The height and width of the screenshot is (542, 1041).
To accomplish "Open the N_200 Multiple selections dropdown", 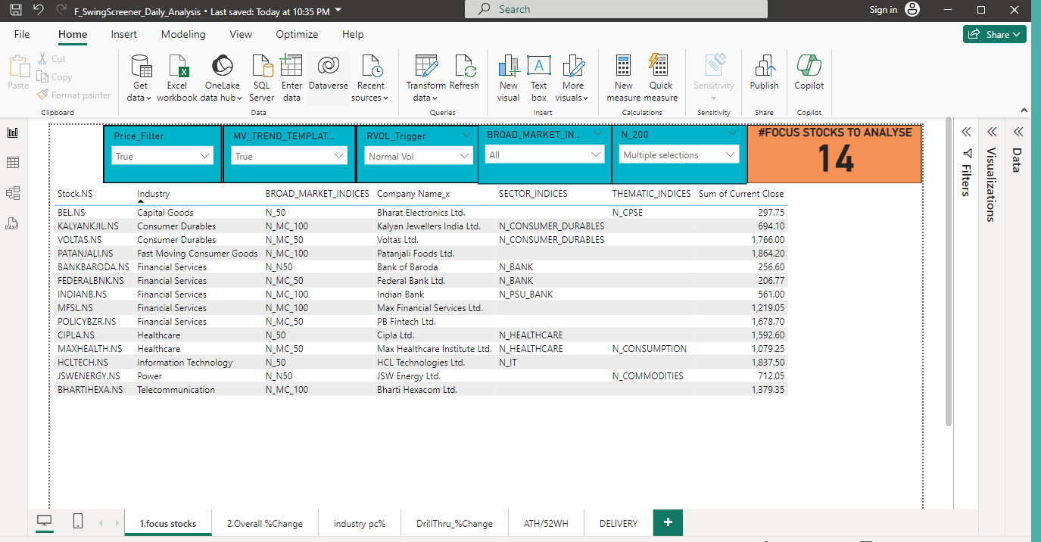I will pos(679,154).
